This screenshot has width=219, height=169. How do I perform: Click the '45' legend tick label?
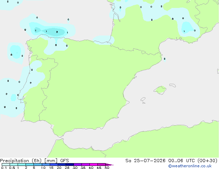coord(99,168)
